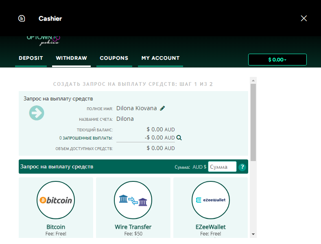Switch to the Deposit tab
Image resolution: width=321 pixels, height=244 pixels.
click(x=31, y=58)
